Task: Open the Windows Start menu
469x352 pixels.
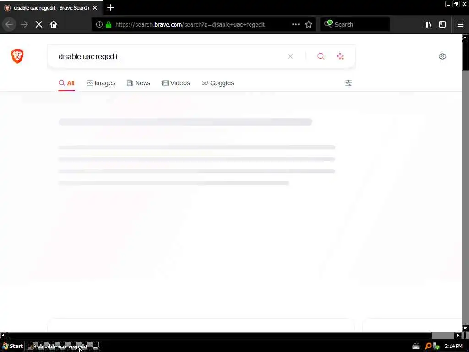Action: [12, 346]
